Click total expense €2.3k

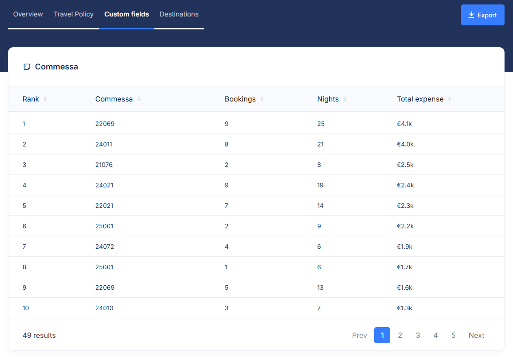405,206
